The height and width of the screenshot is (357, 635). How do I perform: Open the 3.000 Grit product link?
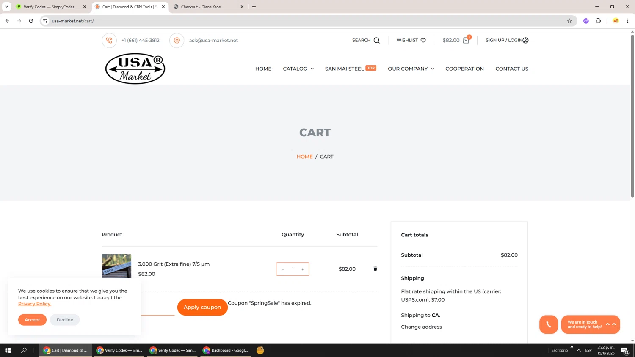(174, 264)
